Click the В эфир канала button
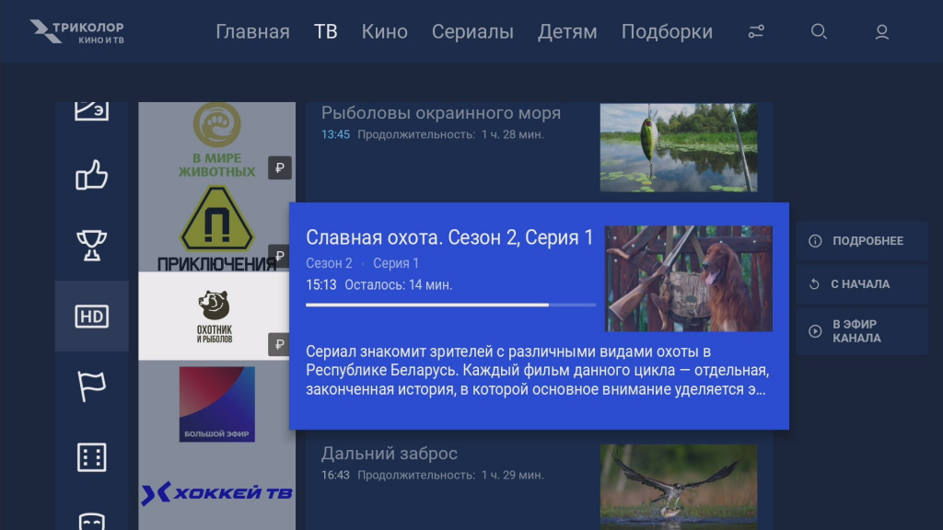The width and height of the screenshot is (943, 530). (862, 331)
